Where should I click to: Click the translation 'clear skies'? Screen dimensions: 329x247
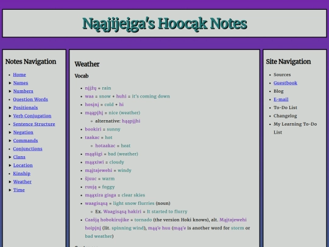tap(133, 195)
